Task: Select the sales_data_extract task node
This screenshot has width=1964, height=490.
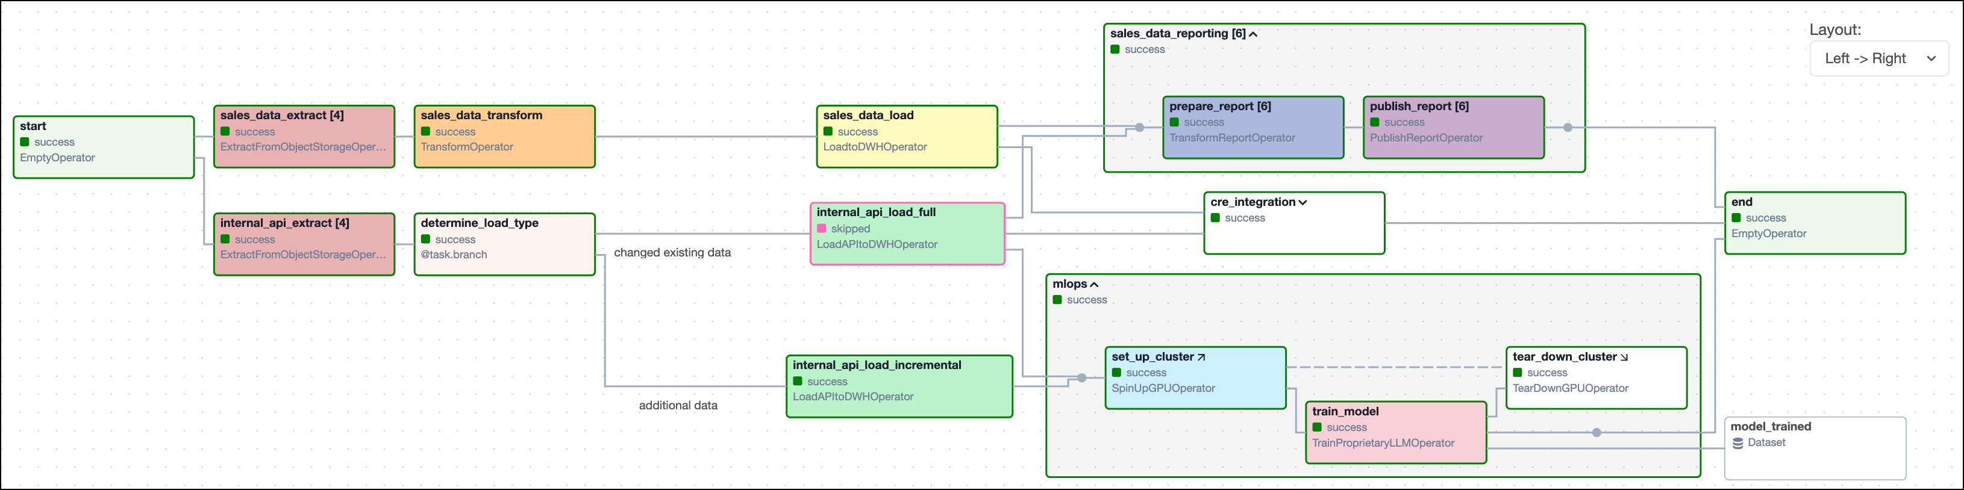Action: (304, 137)
